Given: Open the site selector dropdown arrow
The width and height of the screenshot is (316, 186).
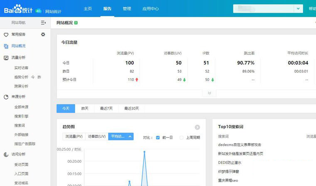Looking at the screenshot, I should (x=298, y=8).
